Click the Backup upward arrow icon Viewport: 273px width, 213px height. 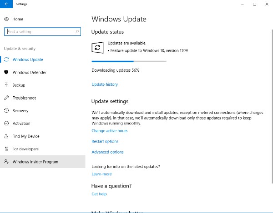point(6,85)
